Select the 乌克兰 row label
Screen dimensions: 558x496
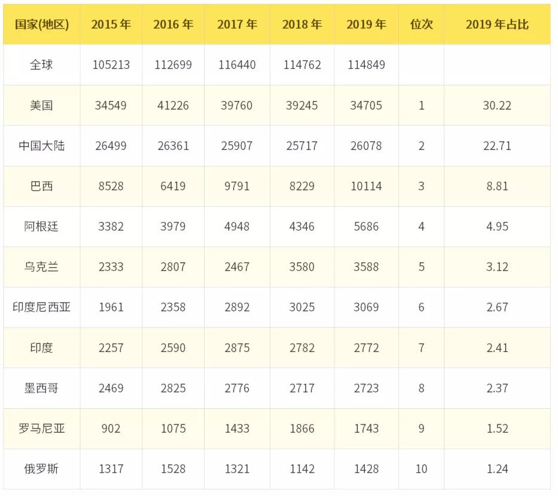coord(41,267)
